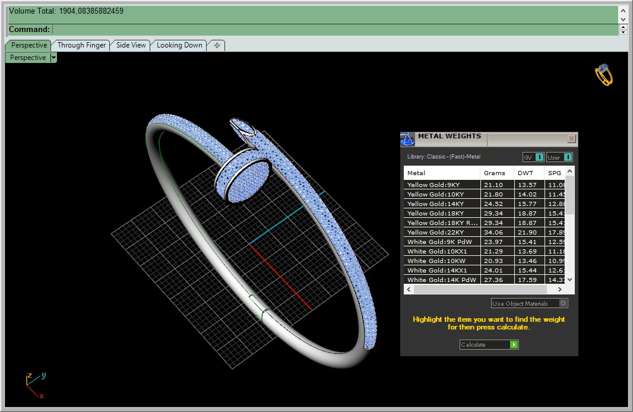
Task: Select the Yellow Gold:10KY row
Action: coord(485,194)
